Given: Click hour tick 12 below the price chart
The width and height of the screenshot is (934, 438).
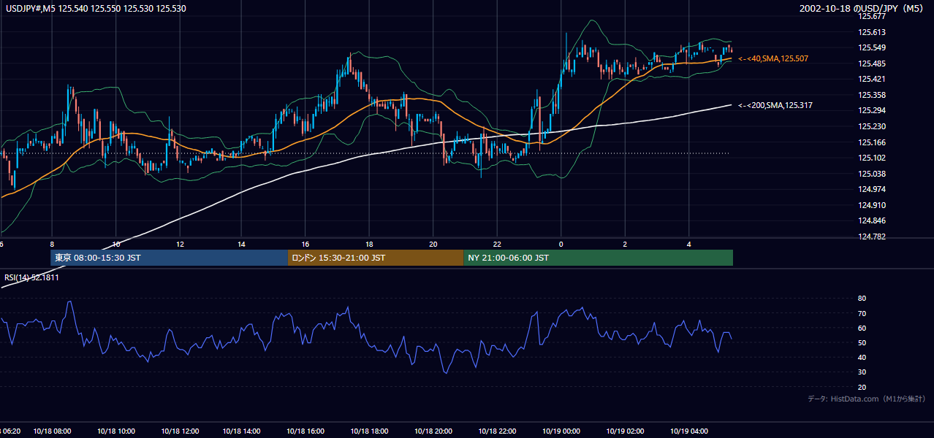Looking at the screenshot, I should click(180, 244).
